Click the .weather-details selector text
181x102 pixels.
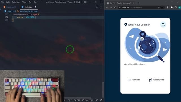[22, 14]
